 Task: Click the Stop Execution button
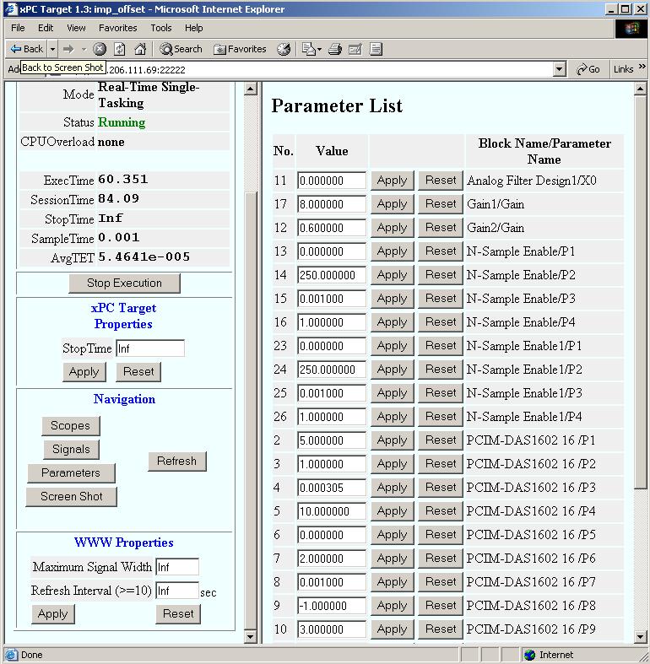(x=124, y=283)
